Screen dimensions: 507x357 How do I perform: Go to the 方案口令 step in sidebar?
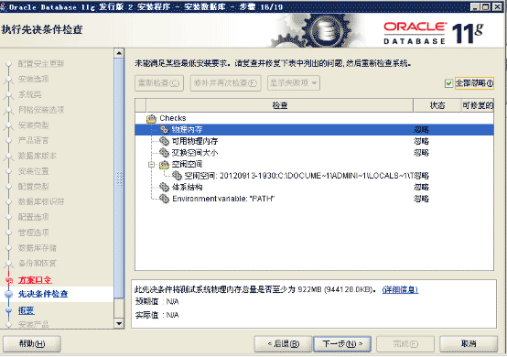(x=35, y=280)
